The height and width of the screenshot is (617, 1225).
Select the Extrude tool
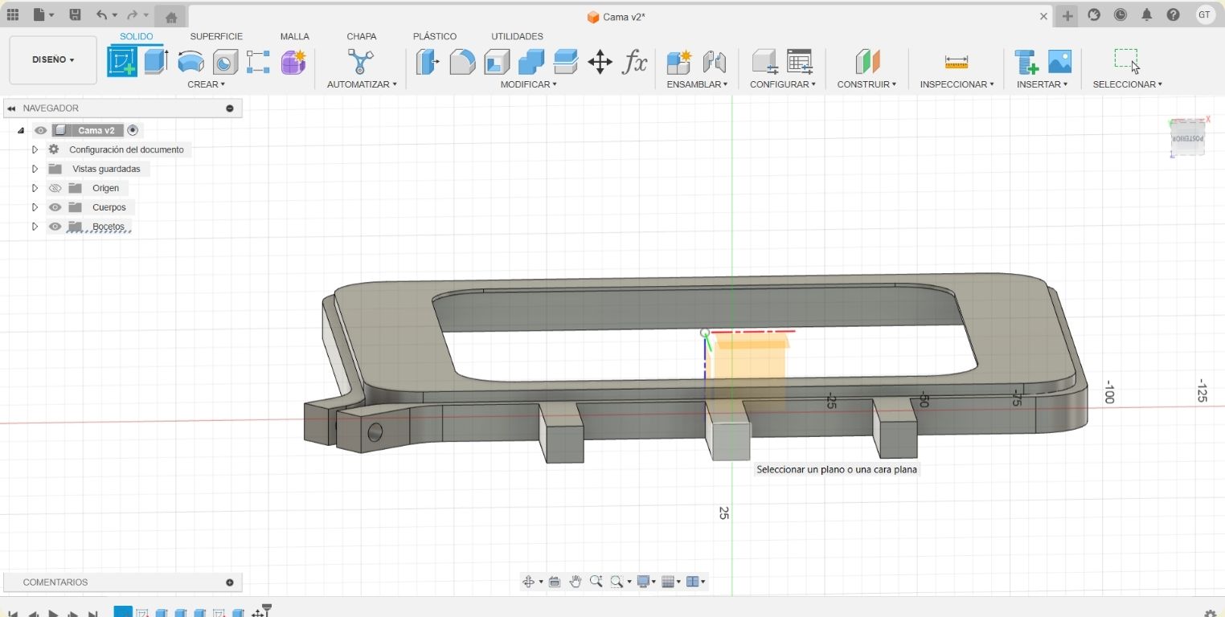click(x=156, y=62)
